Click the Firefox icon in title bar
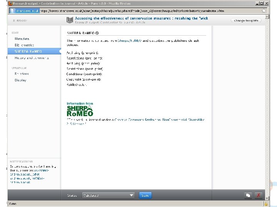277x207 pixels. (10, 3)
